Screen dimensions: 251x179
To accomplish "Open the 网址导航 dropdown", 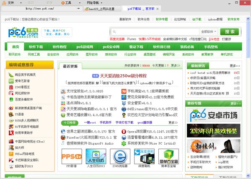I will (94, 3).
